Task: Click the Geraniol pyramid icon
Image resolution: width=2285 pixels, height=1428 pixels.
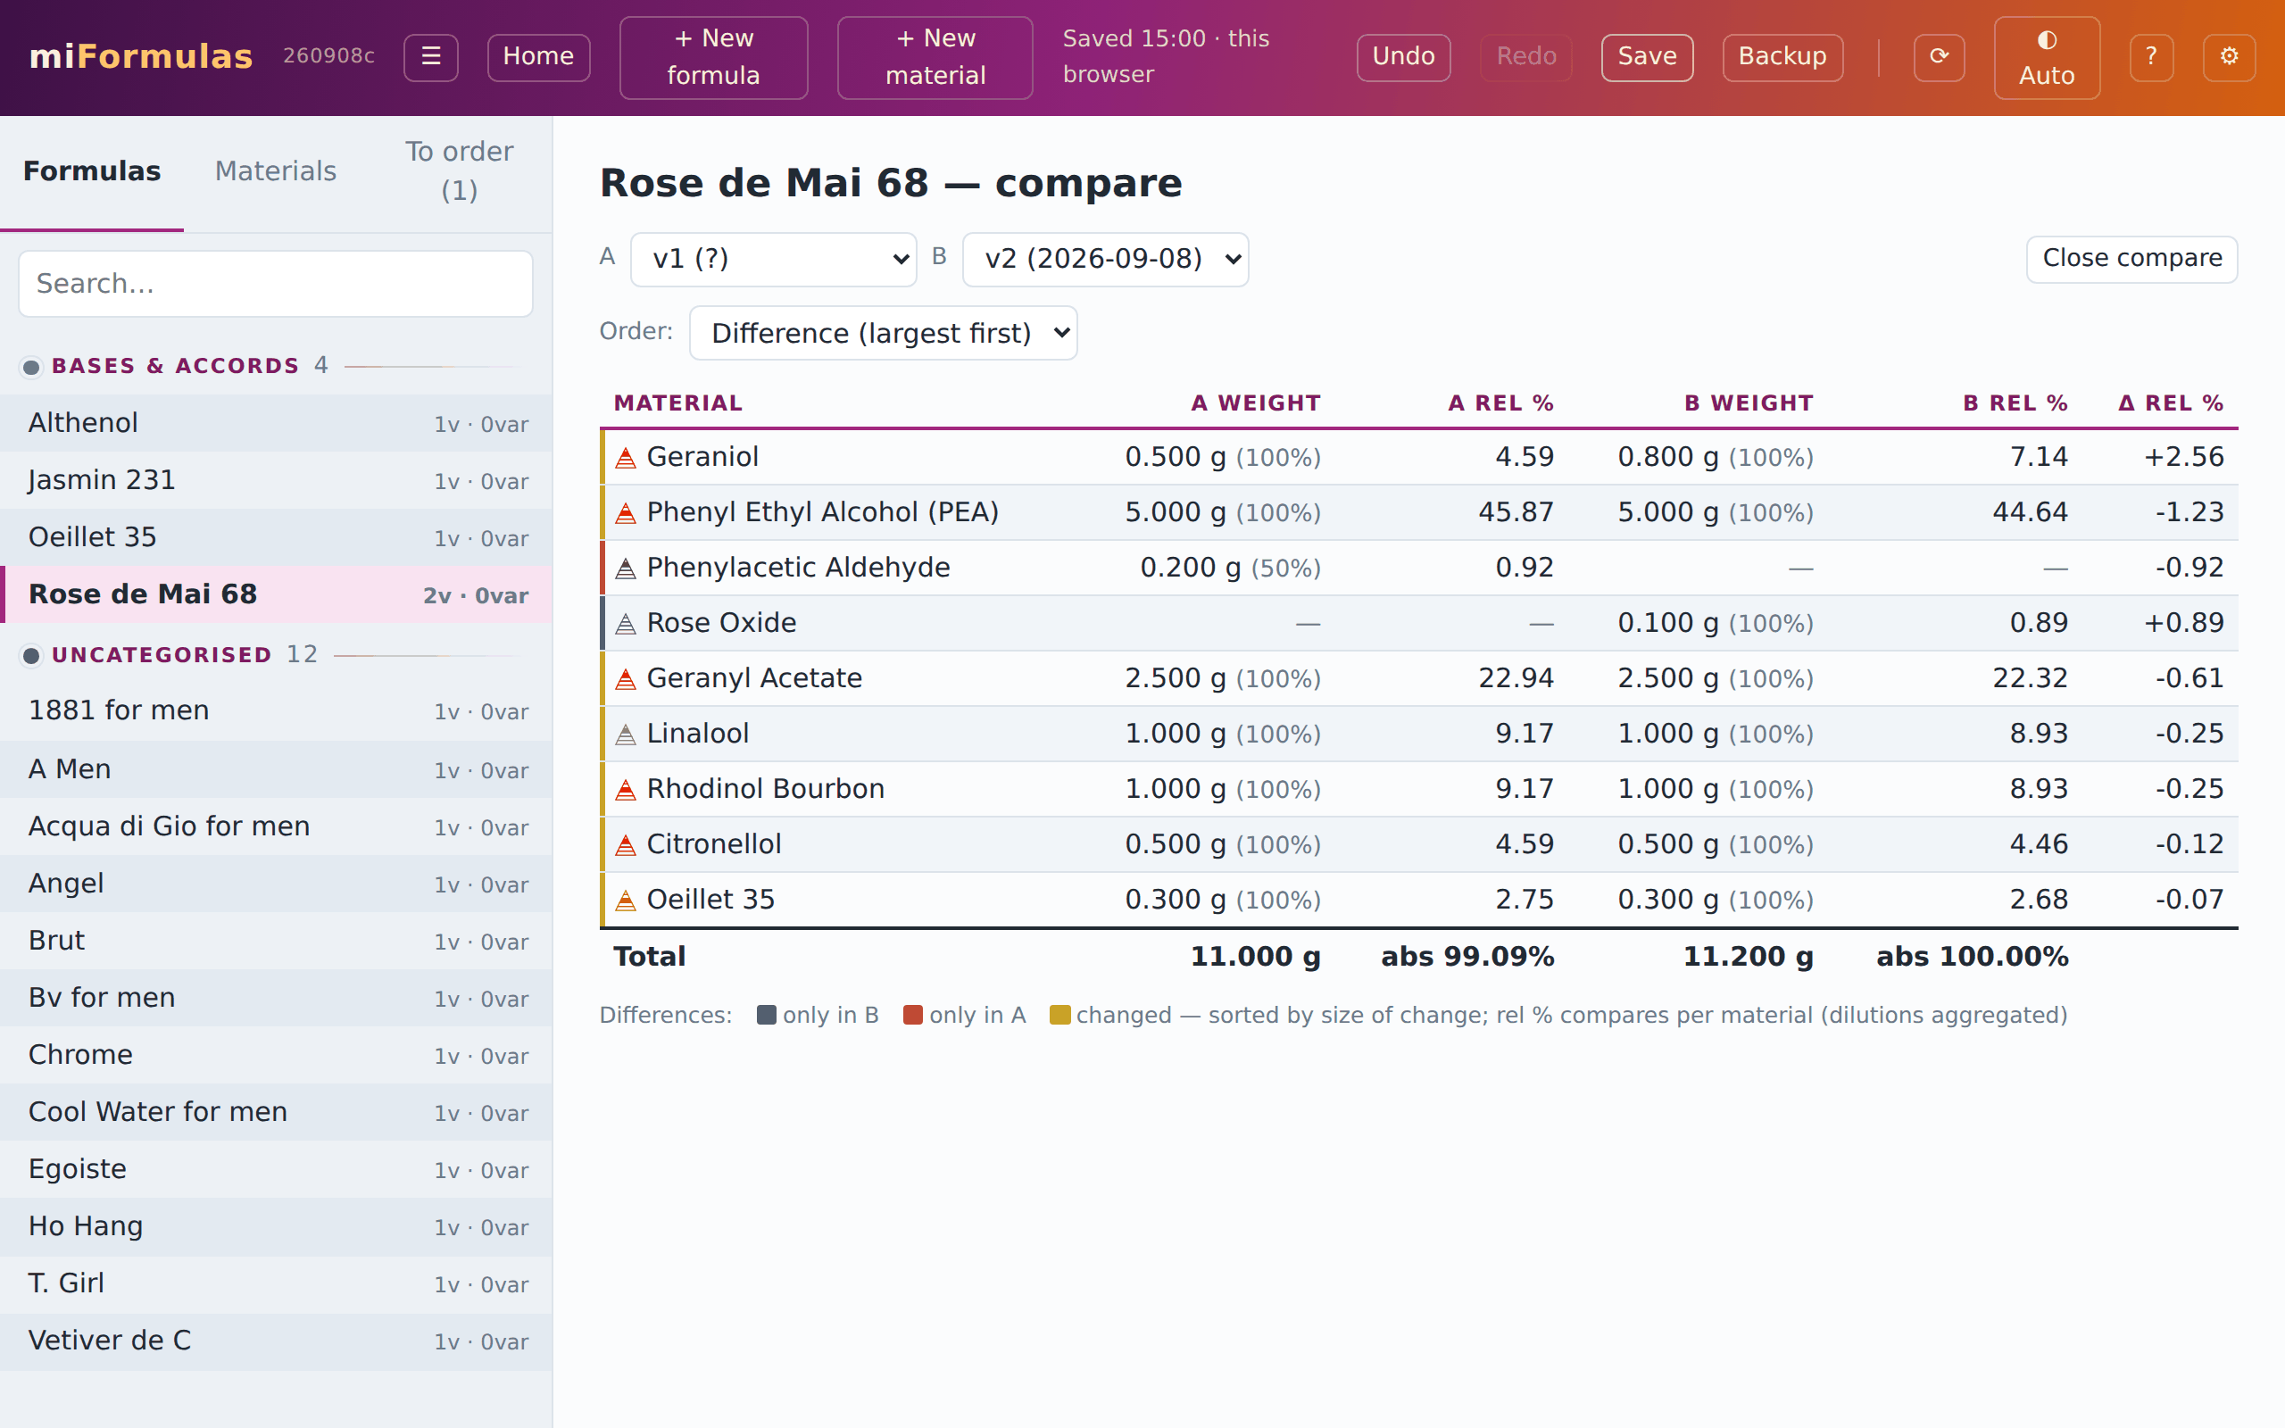Action: (625, 458)
